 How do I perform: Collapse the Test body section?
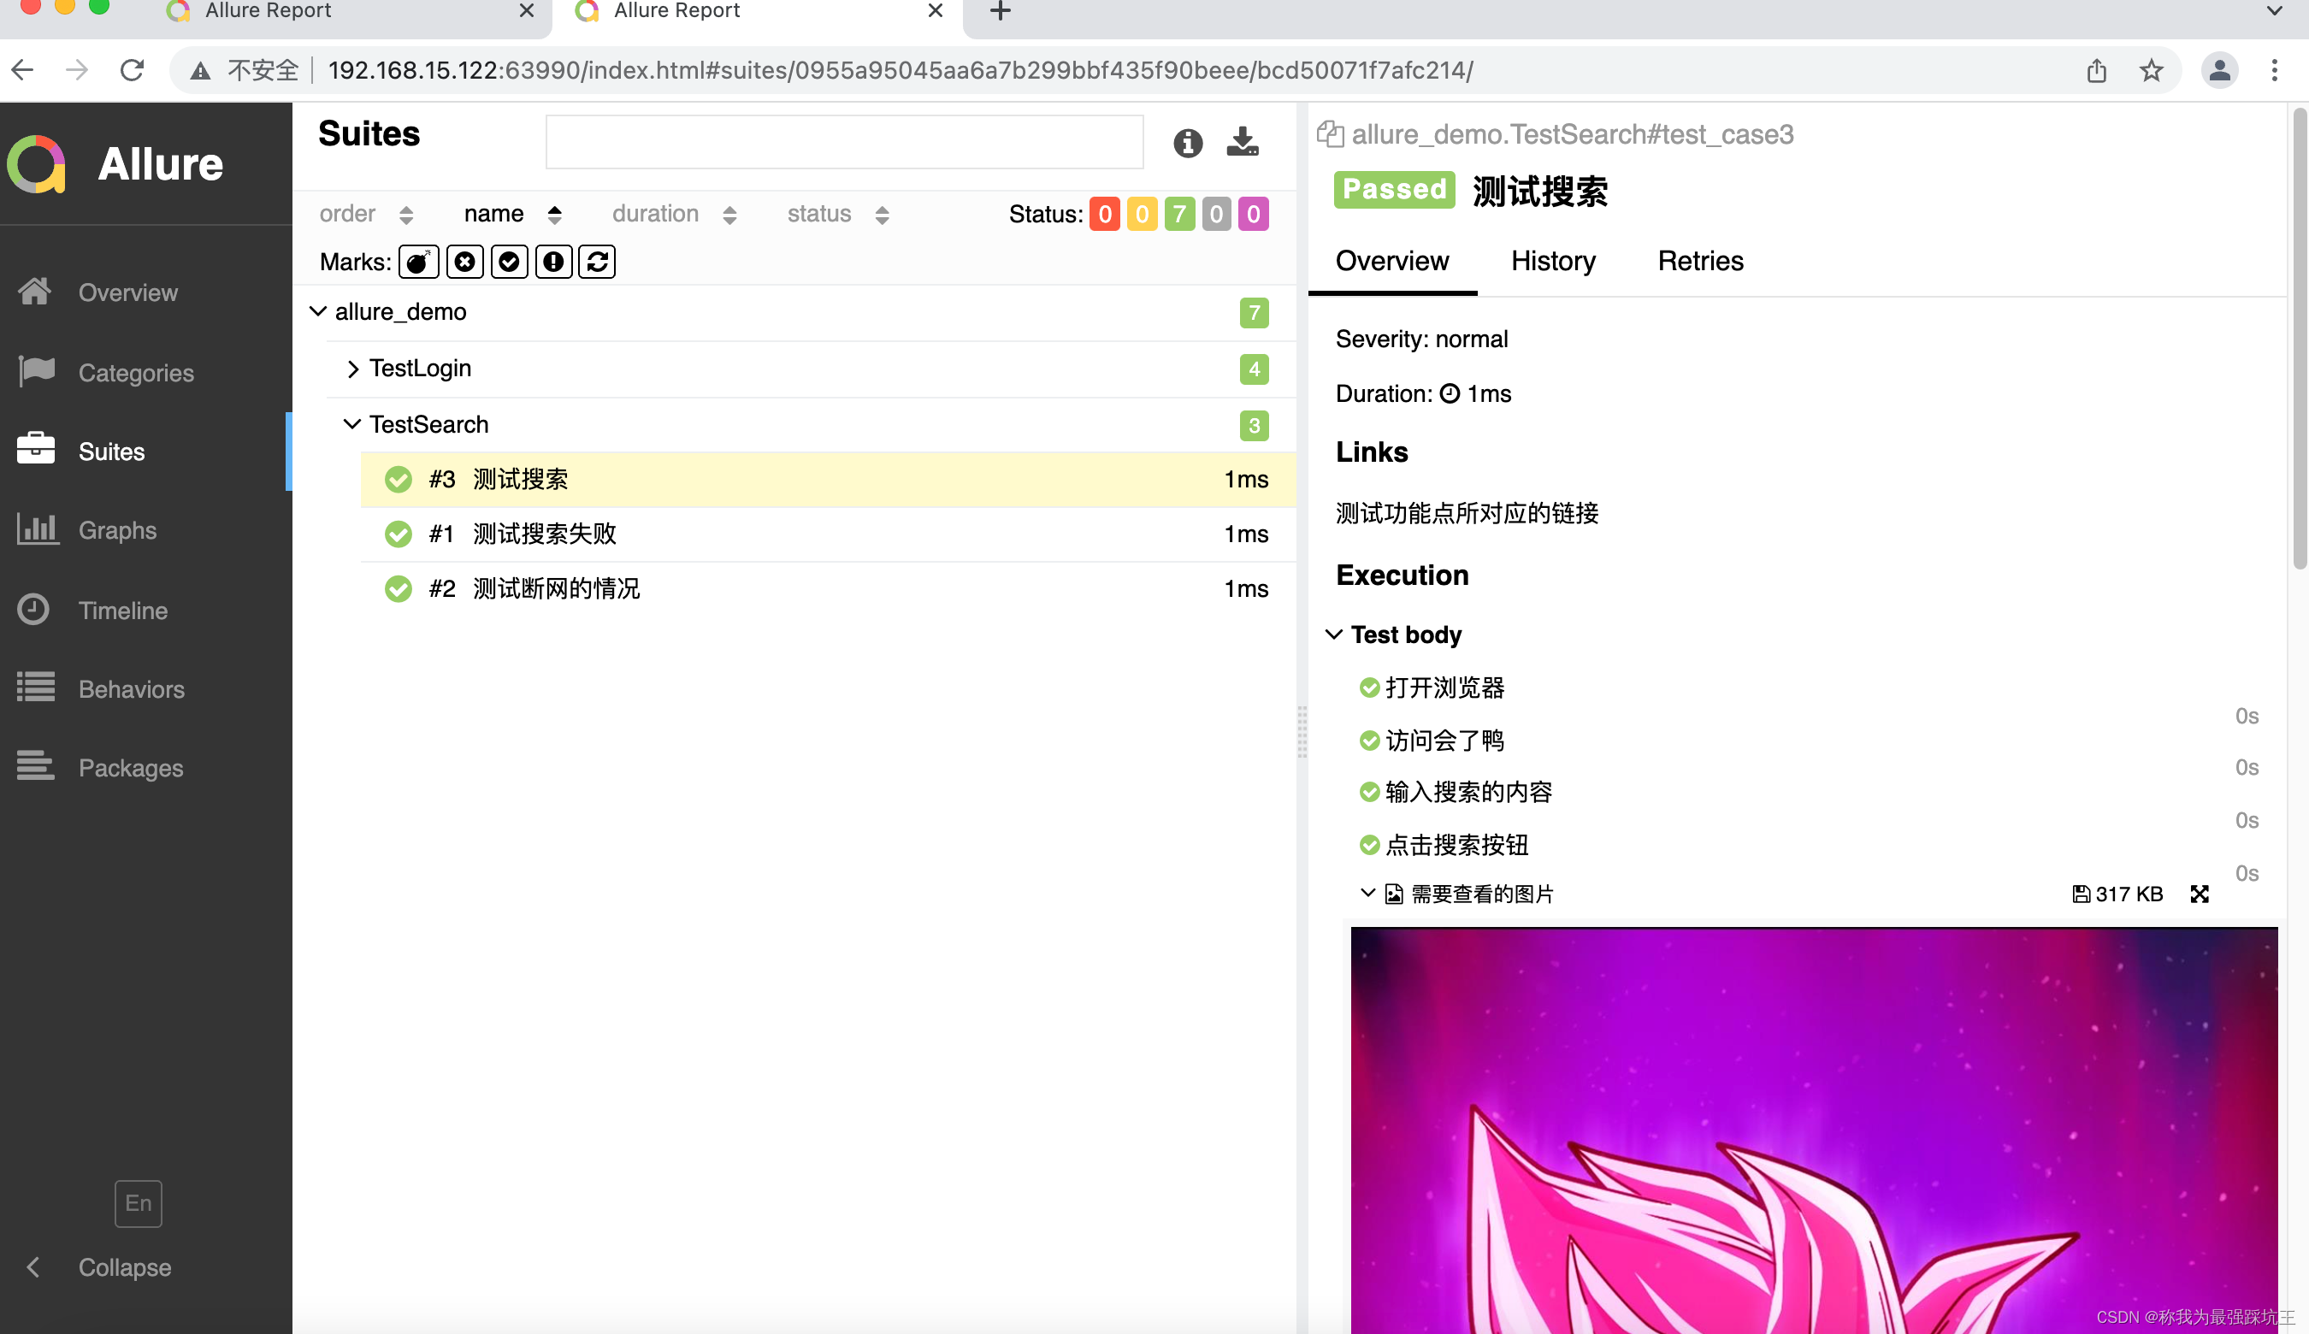(x=1334, y=634)
